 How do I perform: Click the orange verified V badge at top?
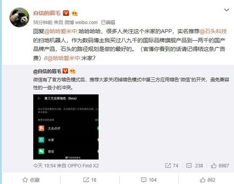66,13
